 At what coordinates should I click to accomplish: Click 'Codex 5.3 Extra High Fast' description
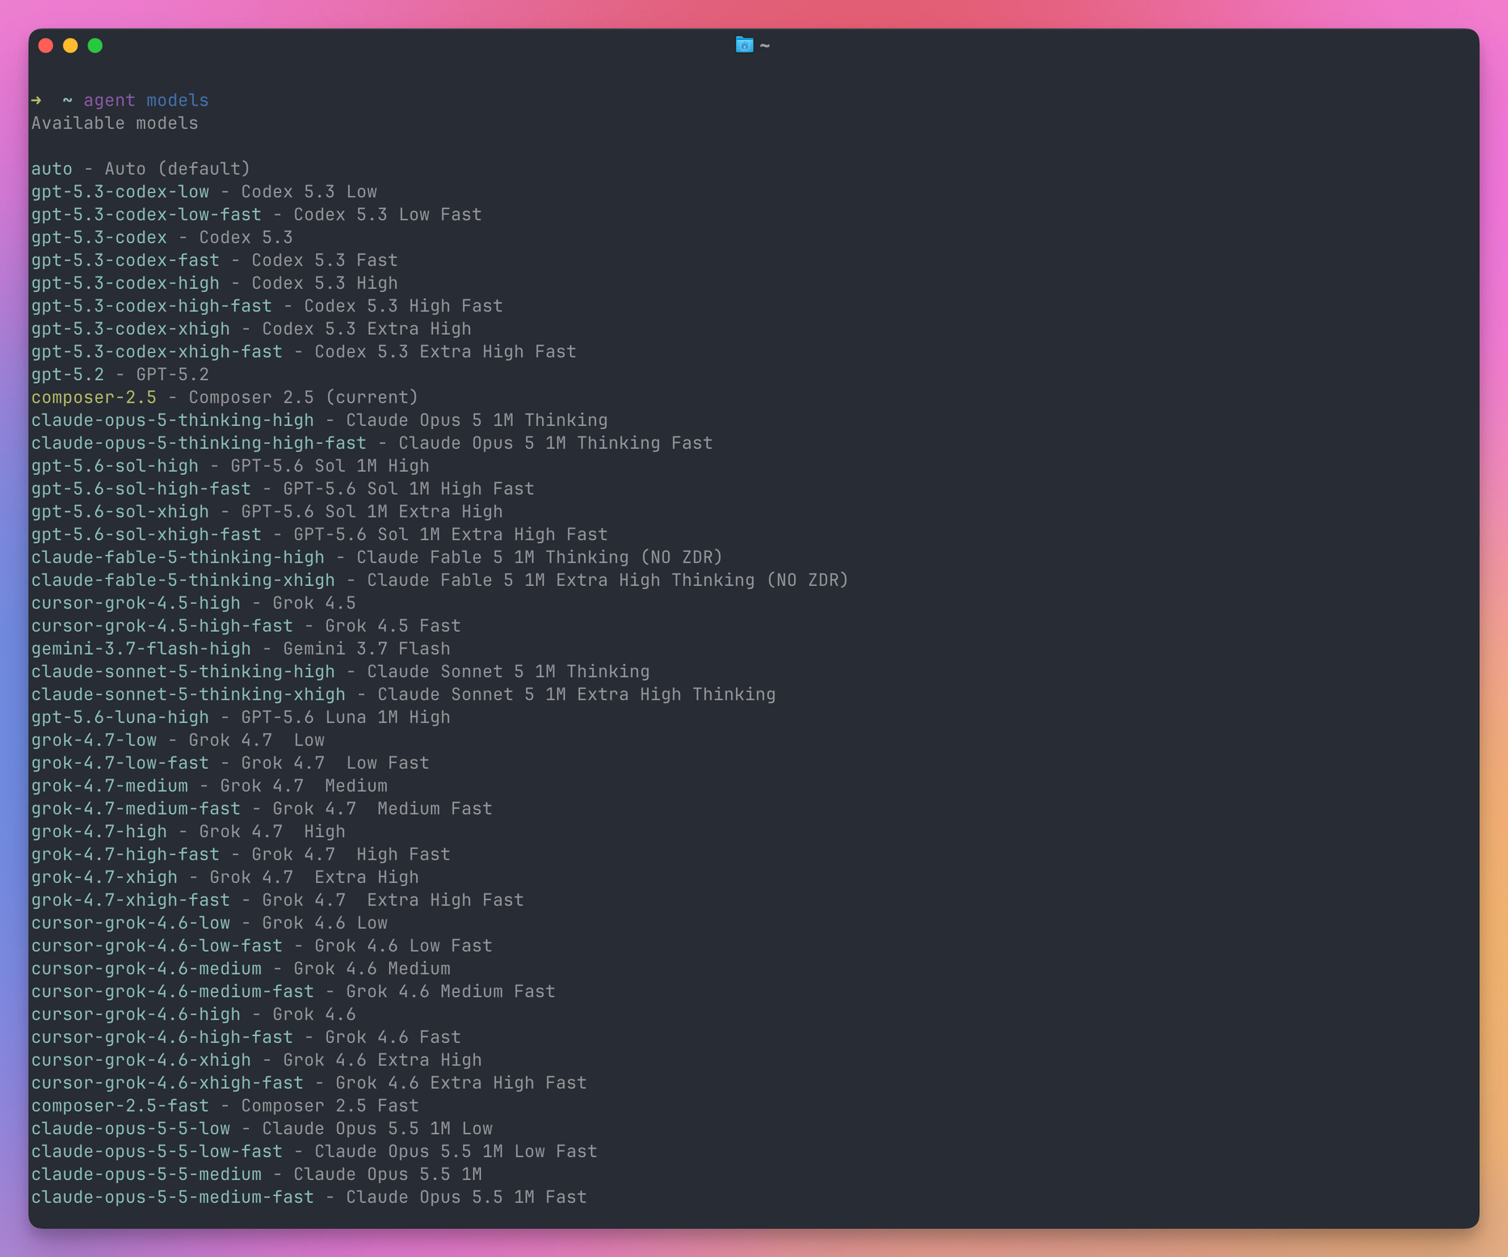(x=446, y=351)
